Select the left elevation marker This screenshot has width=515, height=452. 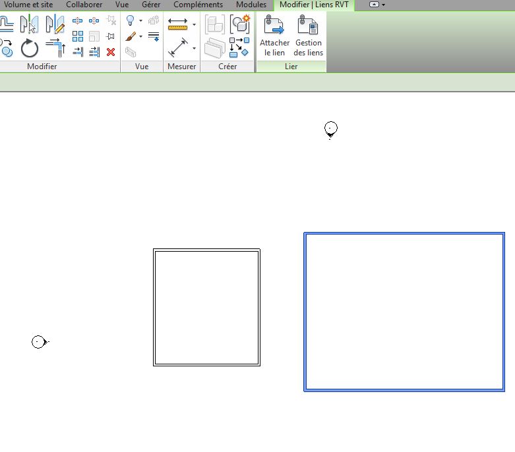[x=40, y=342]
